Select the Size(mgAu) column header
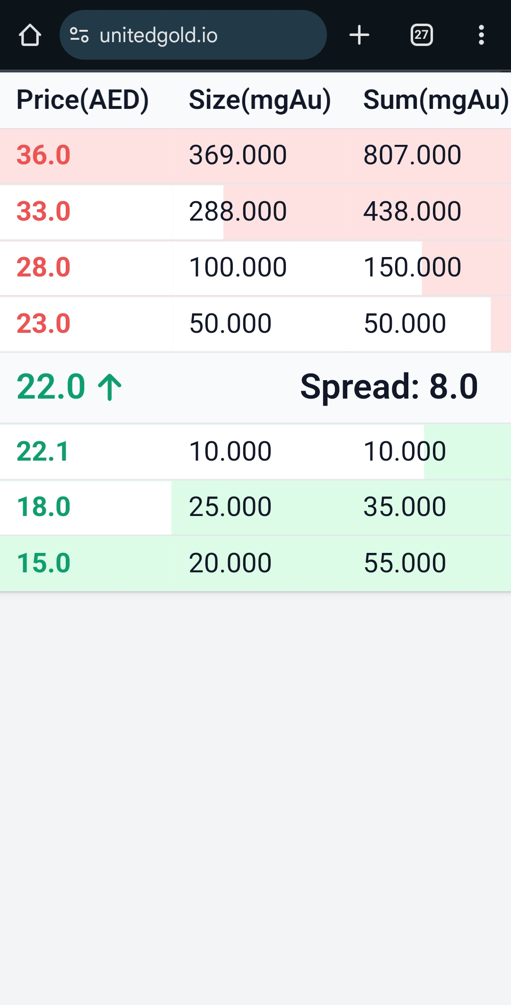 pyautogui.click(x=260, y=100)
